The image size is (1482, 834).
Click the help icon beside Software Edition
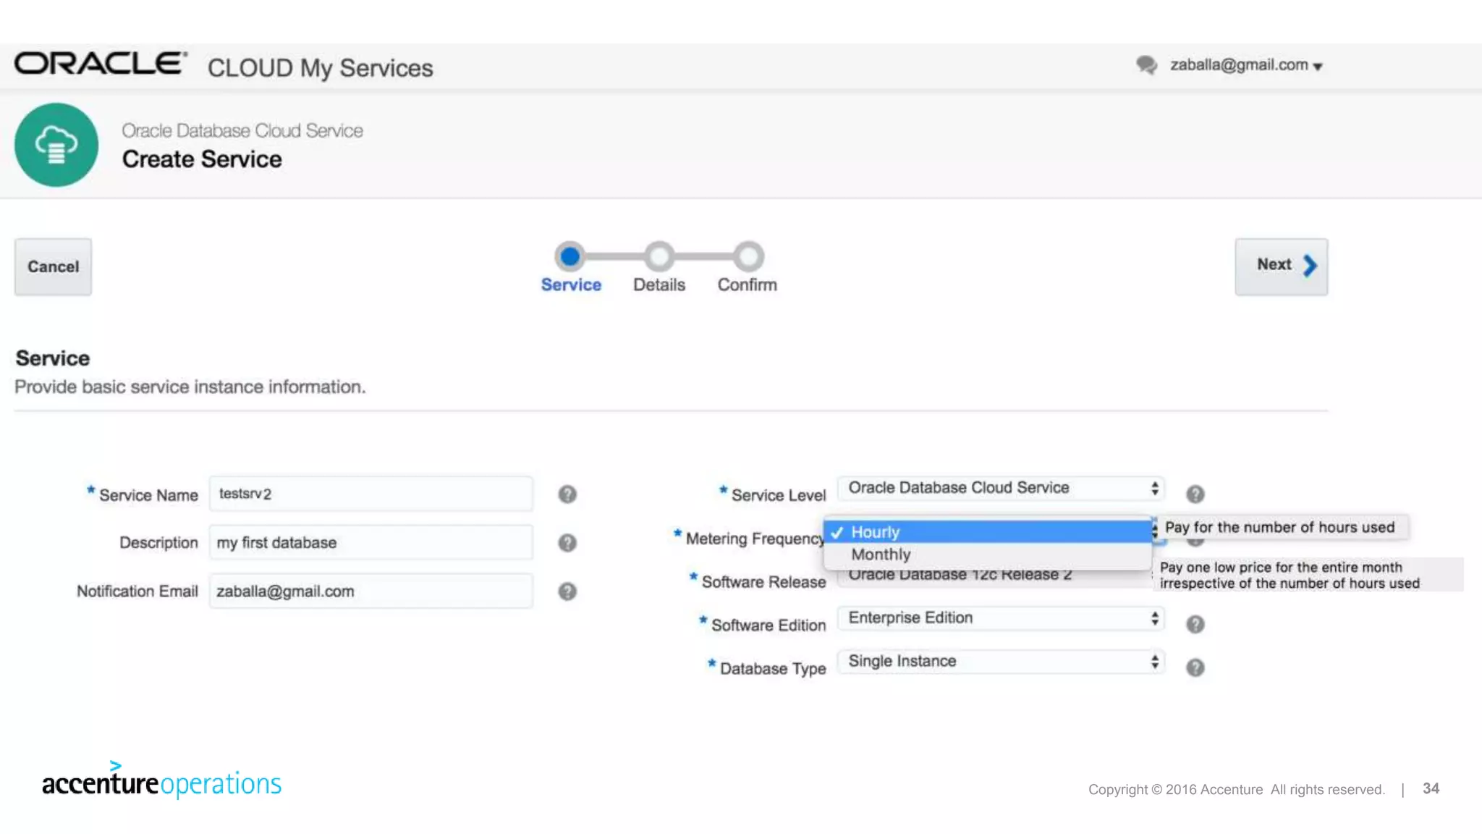(1195, 624)
